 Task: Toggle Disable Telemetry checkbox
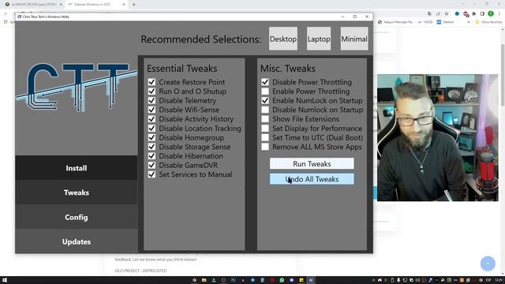pos(151,100)
